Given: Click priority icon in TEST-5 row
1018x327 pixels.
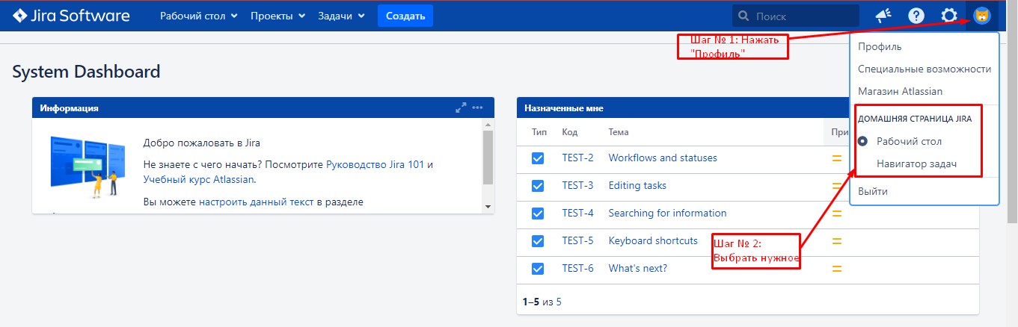Looking at the screenshot, I should click(837, 241).
